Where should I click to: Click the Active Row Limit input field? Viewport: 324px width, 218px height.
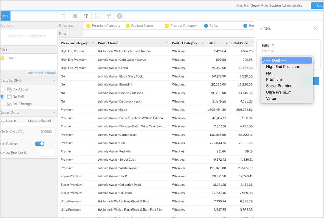point(47,131)
